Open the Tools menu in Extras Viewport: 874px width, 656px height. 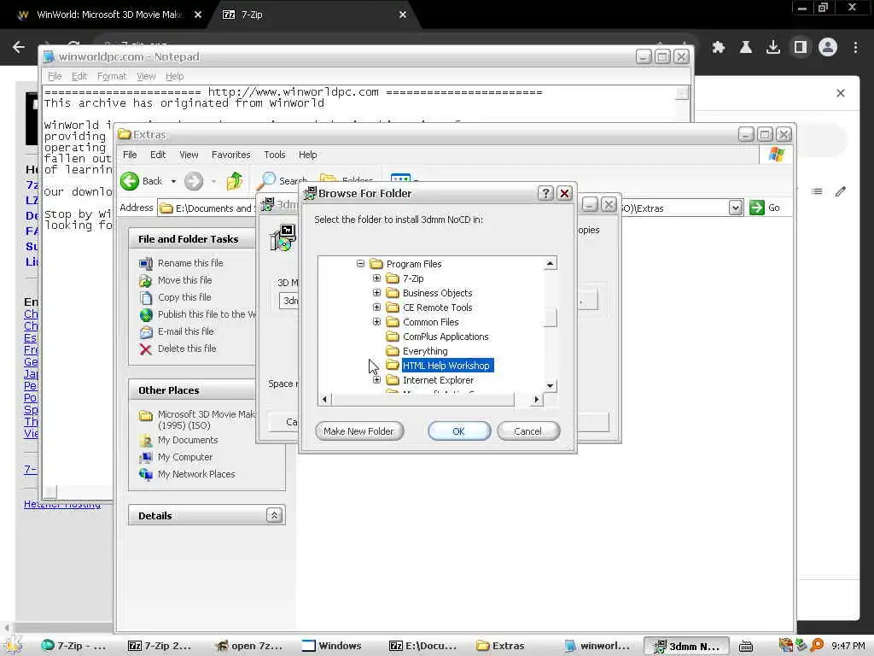tap(274, 155)
